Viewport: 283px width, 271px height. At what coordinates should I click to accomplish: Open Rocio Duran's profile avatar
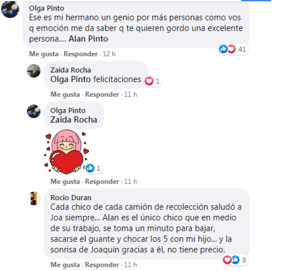tap(34, 198)
